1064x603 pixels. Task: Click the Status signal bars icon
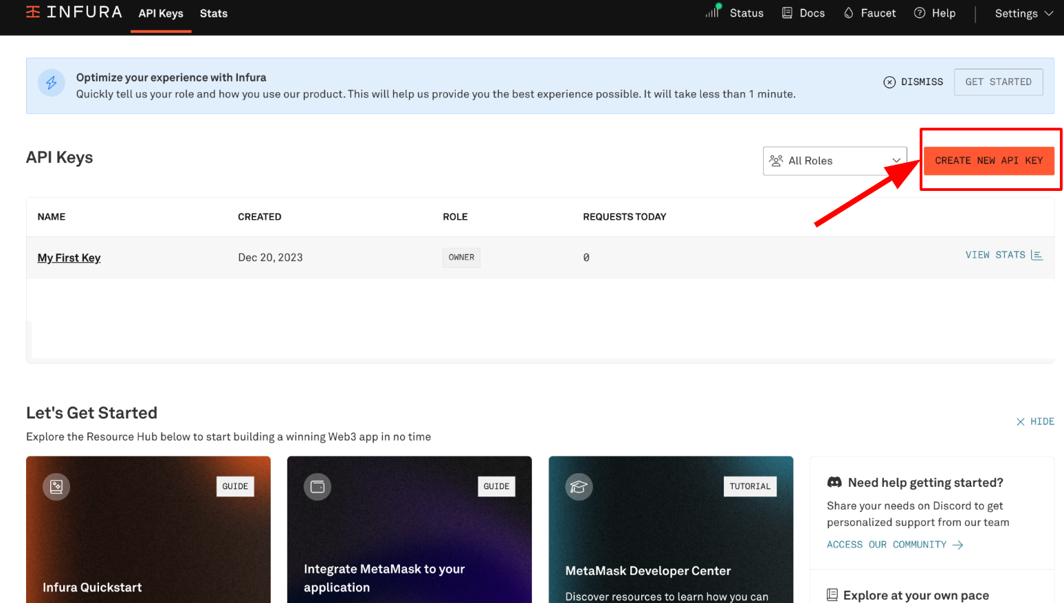point(713,11)
